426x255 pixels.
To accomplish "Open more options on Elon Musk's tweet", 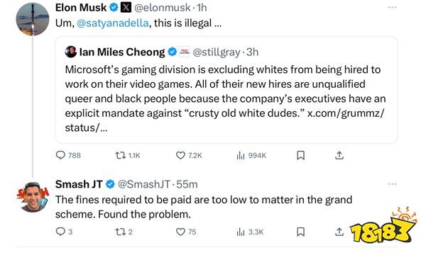I will [392, 8].
